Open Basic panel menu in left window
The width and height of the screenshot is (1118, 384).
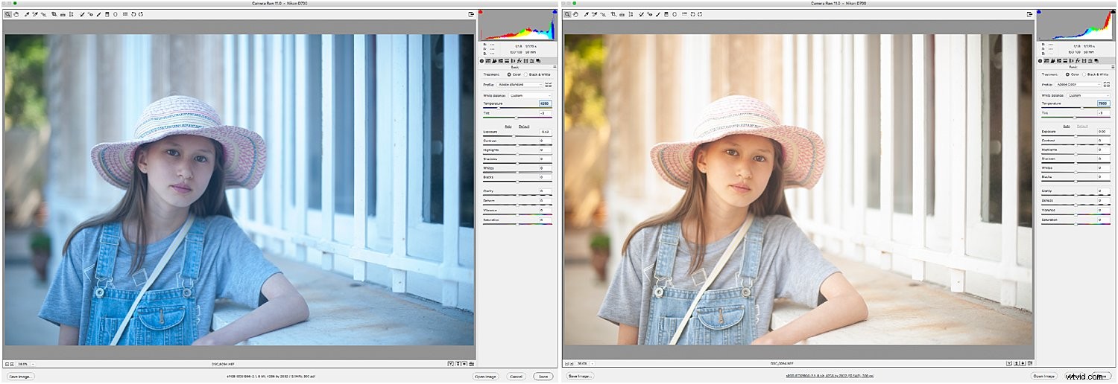555,67
